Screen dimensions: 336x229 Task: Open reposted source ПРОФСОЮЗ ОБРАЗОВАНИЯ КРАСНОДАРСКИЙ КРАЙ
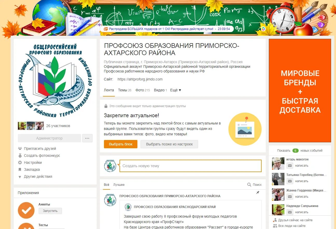click(x=175, y=207)
